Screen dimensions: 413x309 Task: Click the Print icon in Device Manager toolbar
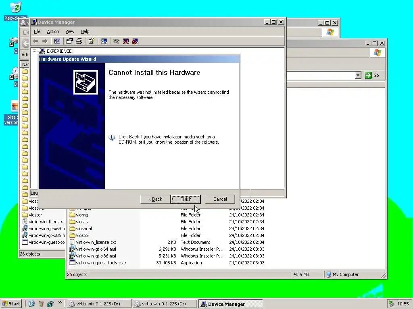pos(79,41)
